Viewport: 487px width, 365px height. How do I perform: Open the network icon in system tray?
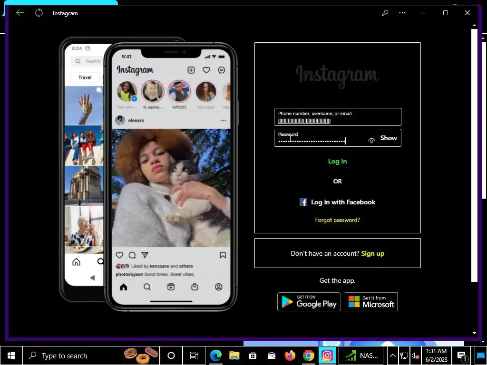pos(404,355)
